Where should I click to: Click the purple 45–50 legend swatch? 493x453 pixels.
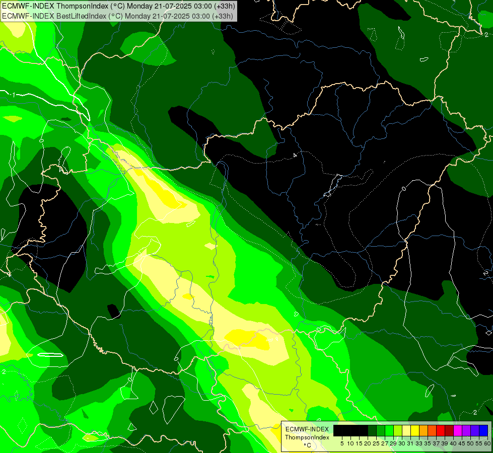466,430
